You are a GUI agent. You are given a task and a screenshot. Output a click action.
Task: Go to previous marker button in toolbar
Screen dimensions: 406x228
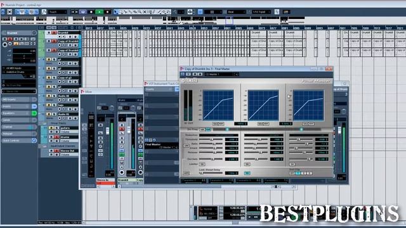[x=73, y=12]
